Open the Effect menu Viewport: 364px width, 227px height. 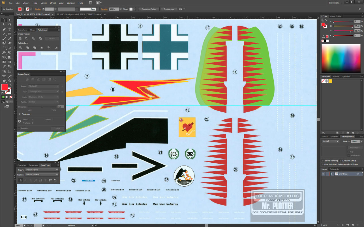53,3
